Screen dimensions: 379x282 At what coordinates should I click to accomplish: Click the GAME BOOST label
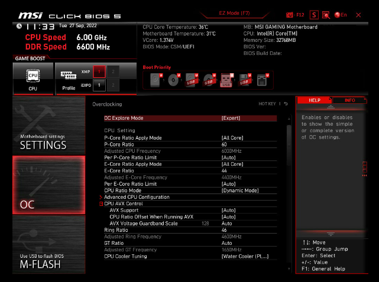(x=30, y=58)
